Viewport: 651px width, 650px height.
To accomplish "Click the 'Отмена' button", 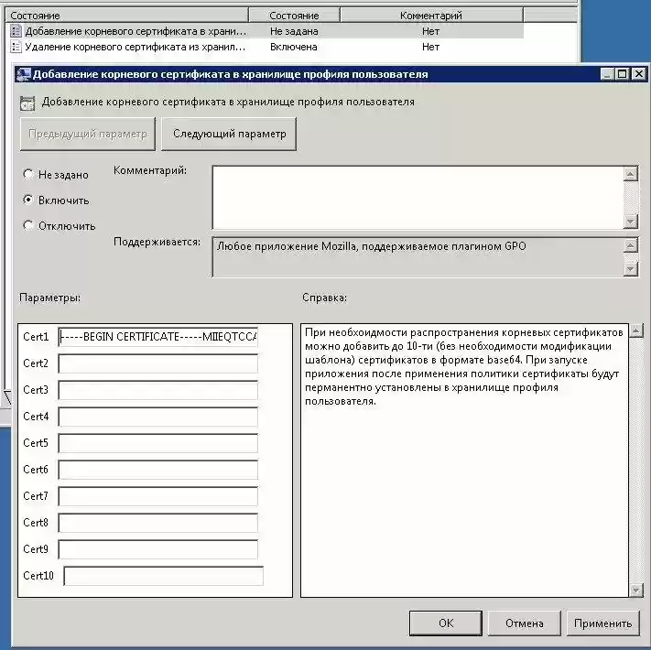I will 524,623.
